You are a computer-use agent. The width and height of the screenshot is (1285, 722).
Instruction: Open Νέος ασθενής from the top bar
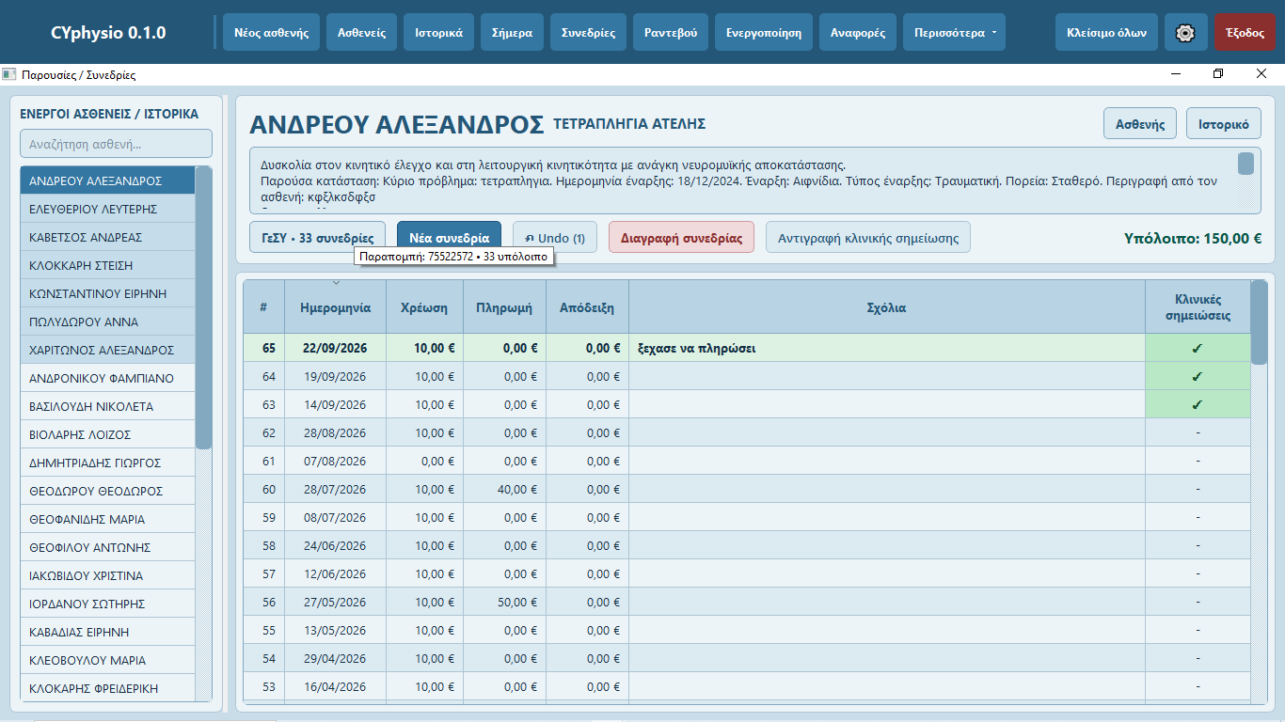tap(272, 32)
